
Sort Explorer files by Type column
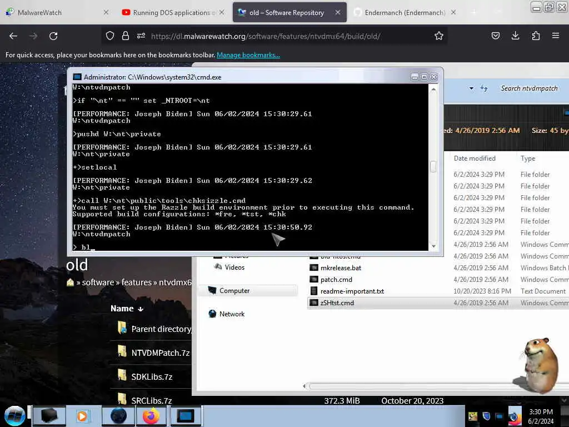[x=528, y=158]
